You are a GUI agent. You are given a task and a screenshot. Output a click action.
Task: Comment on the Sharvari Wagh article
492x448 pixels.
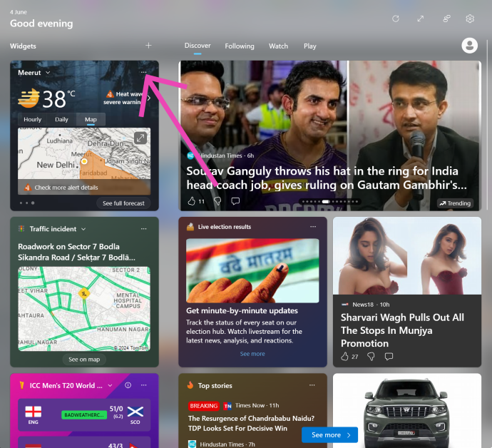pos(389,356)
